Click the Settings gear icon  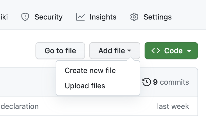[134, 17]
